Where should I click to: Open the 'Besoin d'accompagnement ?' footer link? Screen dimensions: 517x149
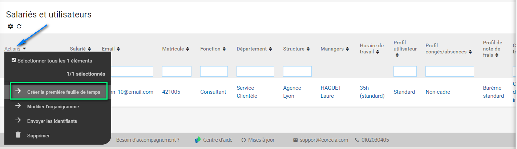148,140
